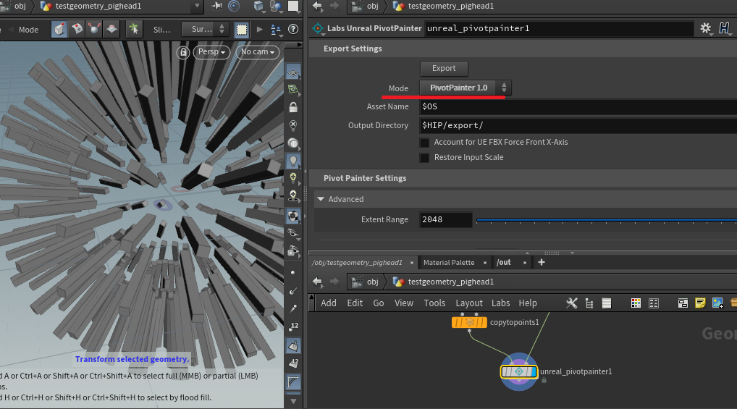Screen dimensions: 737x409
Task: Click the disable lighting bulb-x icon
Action: (x=293, y=125)
